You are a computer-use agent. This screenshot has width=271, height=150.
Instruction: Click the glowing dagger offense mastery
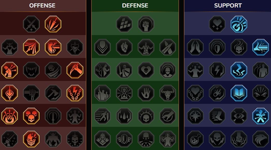pyautogui.click(x=53, y=24)
